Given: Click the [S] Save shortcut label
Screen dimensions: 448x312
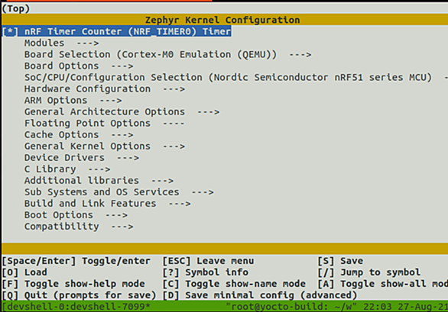Looking at the screenshot, I should coord(340,261).
